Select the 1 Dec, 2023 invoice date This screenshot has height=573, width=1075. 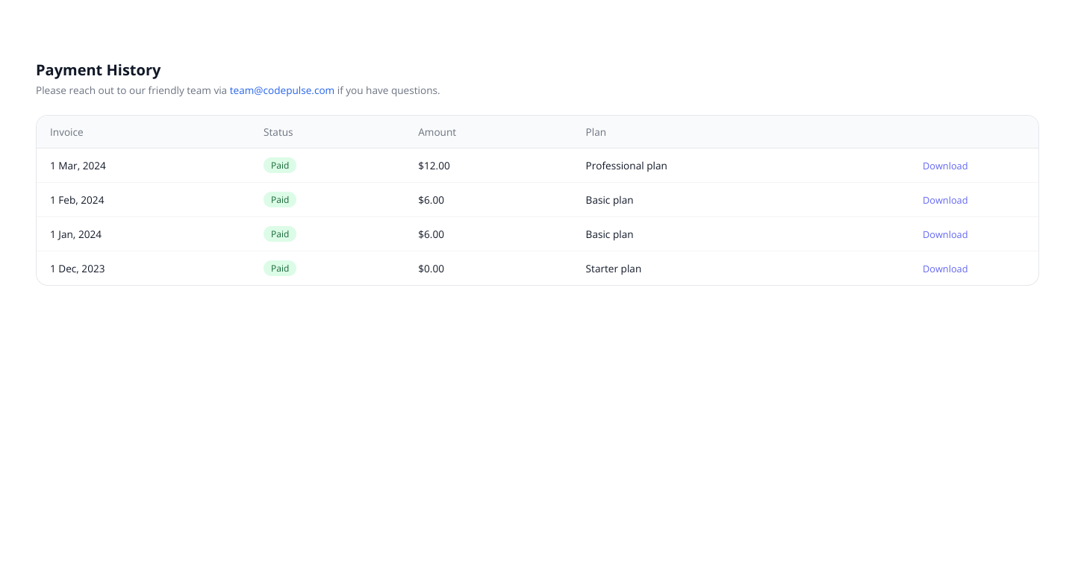78,269
